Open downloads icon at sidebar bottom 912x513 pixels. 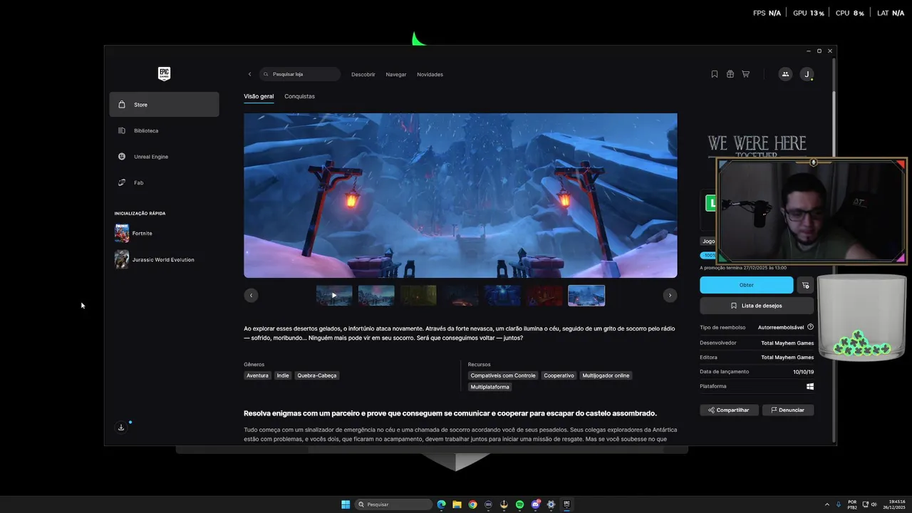coord(121,427)
